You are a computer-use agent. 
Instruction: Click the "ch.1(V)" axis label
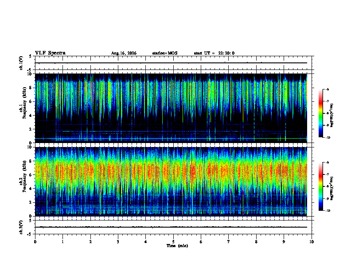tap(21, 63)
